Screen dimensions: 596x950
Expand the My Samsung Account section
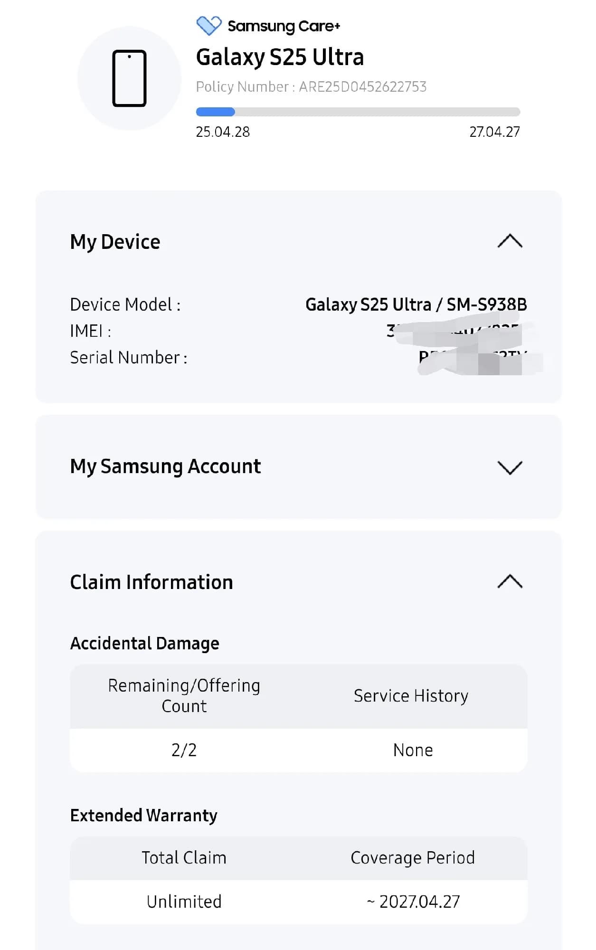coord(510,467)
